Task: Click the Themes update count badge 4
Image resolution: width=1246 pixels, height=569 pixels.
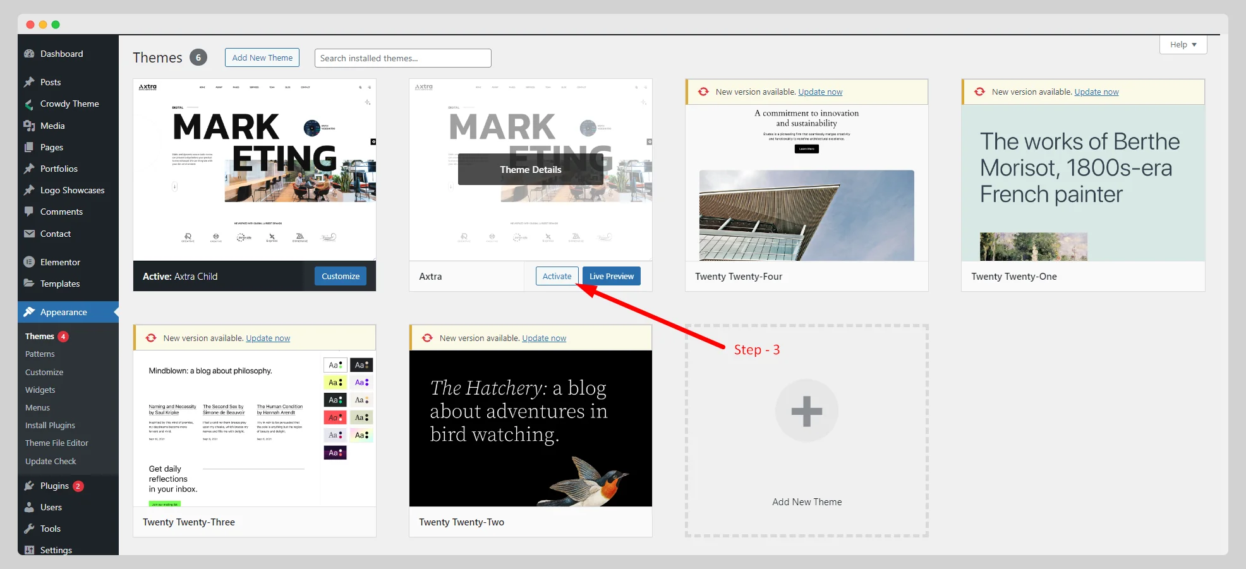Action: (x=63, y=337)
